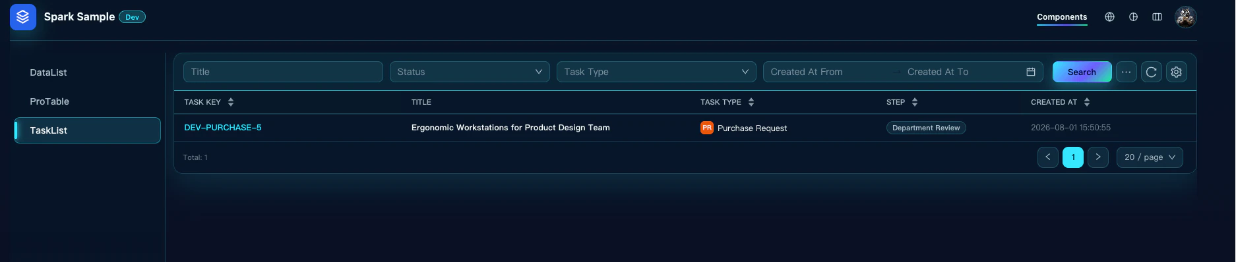Sort by Task Key column
The width and height of the screenshot is (1236, 262).
231,102
